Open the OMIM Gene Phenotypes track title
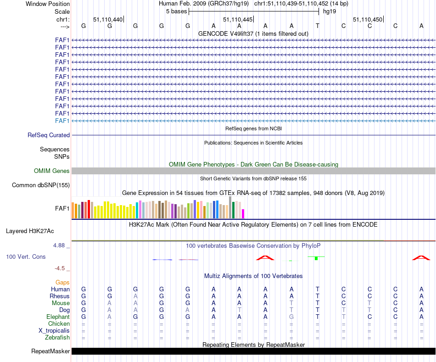This screenshot has height=362, width=436. (253, 164)
